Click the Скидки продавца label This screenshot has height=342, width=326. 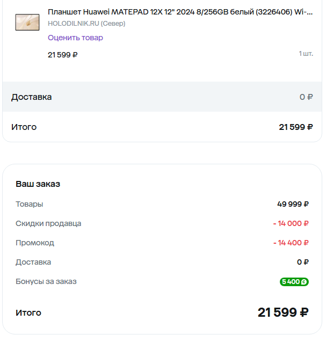[x=48, y=223]
